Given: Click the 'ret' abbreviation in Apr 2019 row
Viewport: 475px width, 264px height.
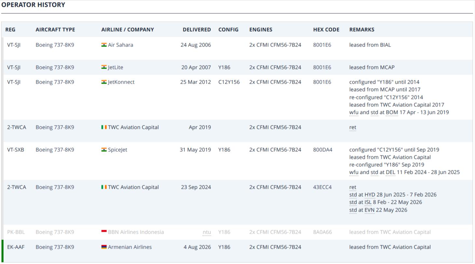Looking at the screenshot, I should pos(353,127).
